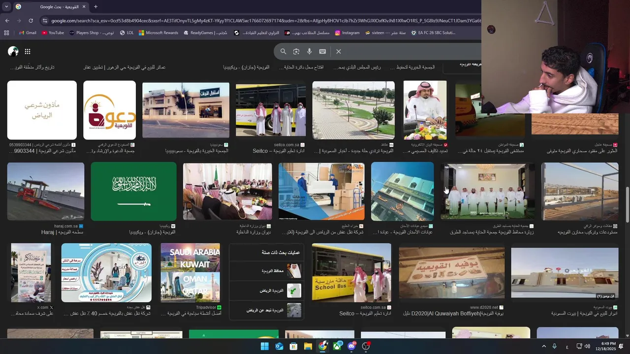Screen dimensions: 630x354
Task: Open the www.d2020.net source link
Action: 487,307
